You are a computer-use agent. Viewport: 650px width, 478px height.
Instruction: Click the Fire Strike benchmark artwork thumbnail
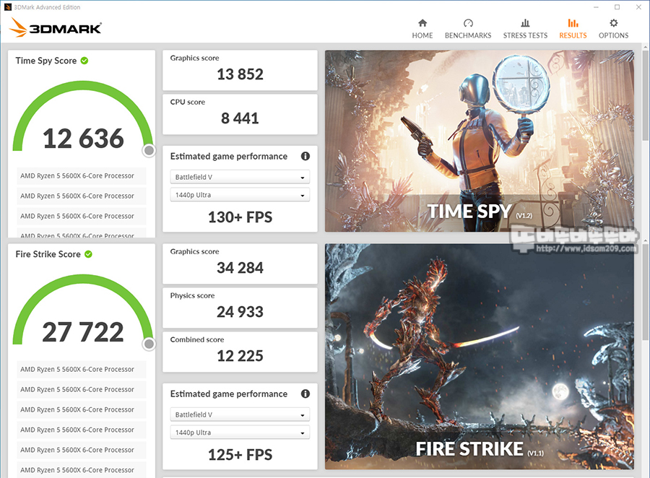(480, 357)
